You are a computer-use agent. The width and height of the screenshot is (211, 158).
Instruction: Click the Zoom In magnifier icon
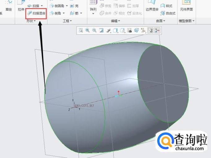pyautogui.click(x=88, y=30)
